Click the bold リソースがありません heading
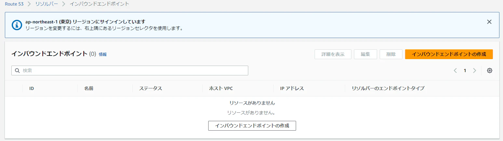503x141 pixels. (x=252, y=103)
